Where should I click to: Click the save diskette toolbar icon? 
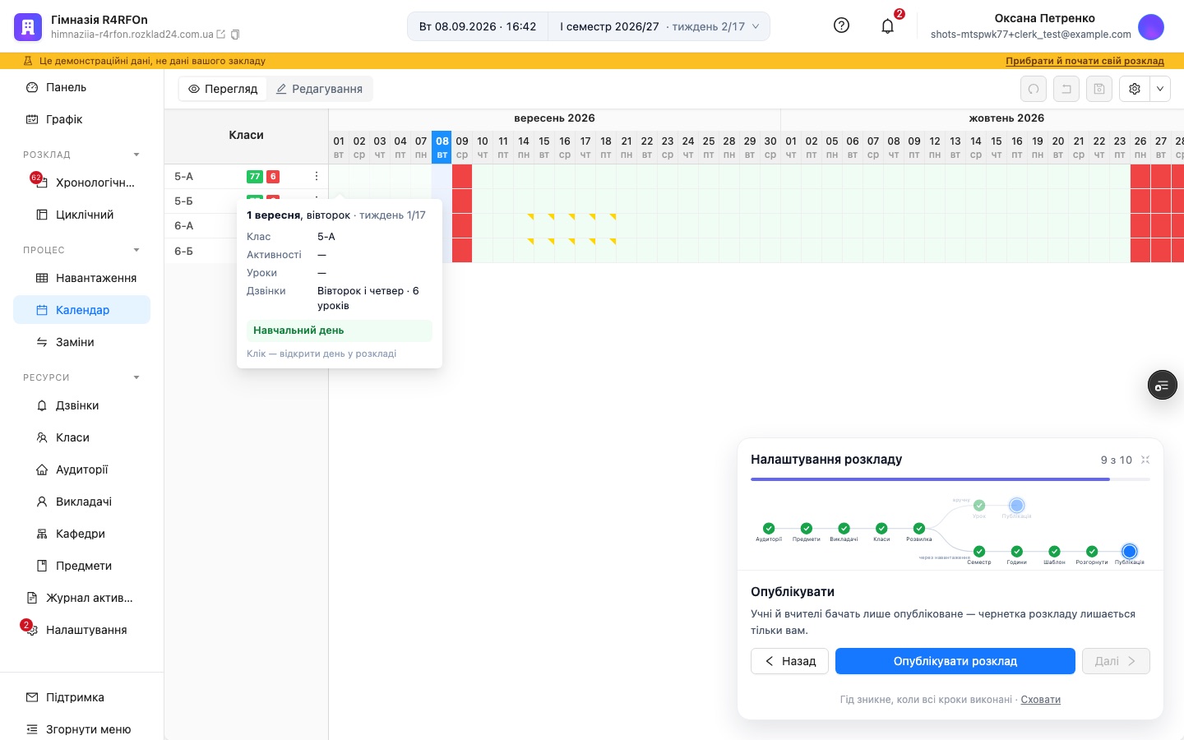(x=1099, y=89)
